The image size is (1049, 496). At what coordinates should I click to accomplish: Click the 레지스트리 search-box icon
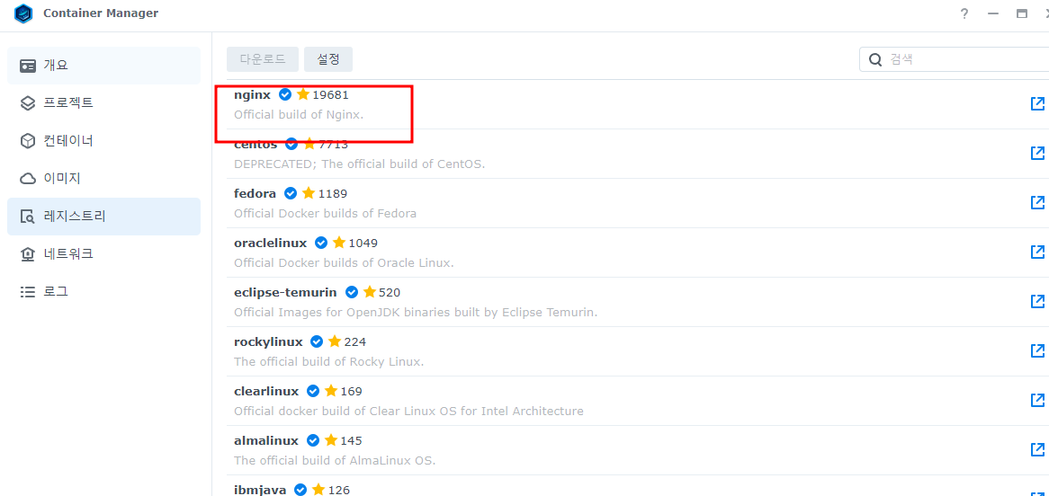point(27,217)
